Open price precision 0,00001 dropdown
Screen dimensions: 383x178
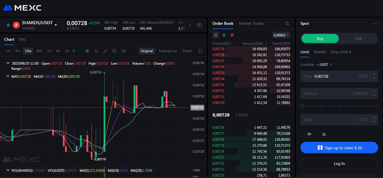point(281,35)
